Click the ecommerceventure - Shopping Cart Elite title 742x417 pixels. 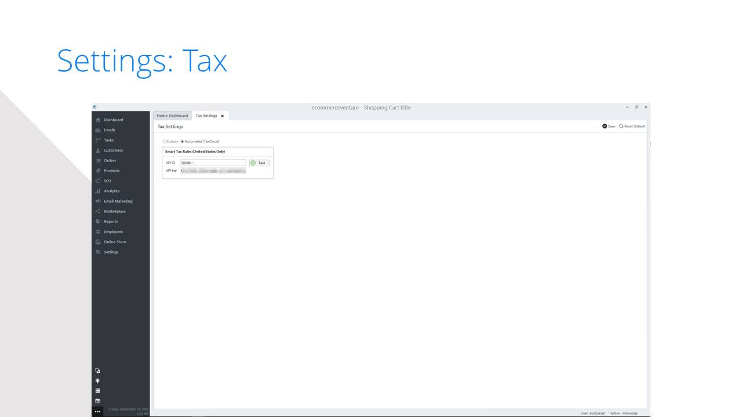click(361, 108)
